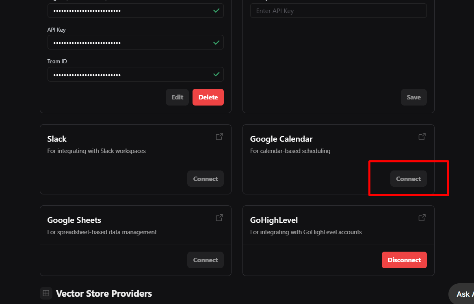
Task: Click the GoHighLevel card title
Action: 274,220
